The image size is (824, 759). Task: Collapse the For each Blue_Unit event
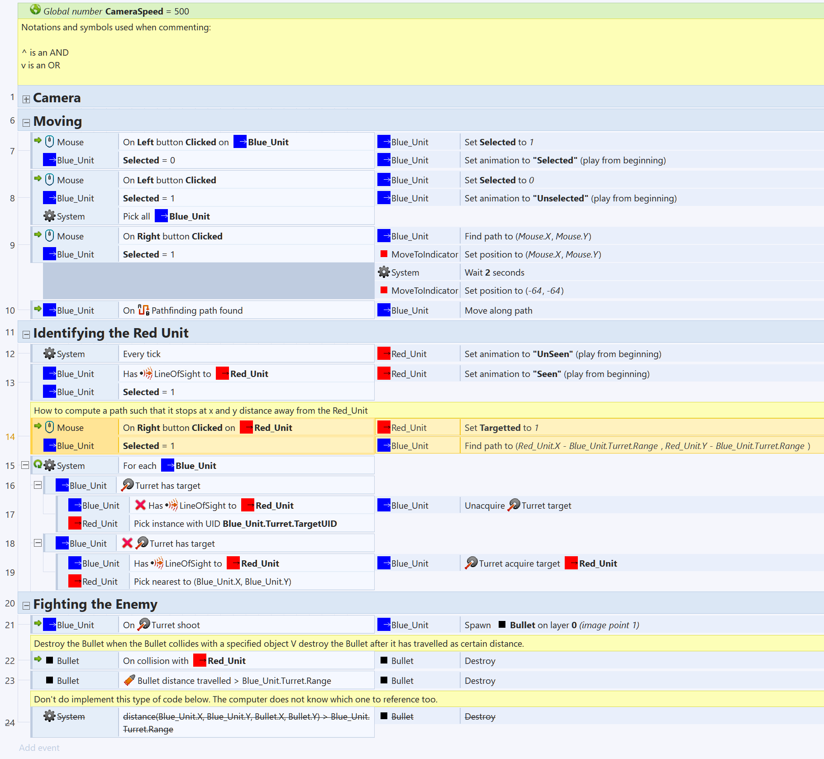coord(25,465)
